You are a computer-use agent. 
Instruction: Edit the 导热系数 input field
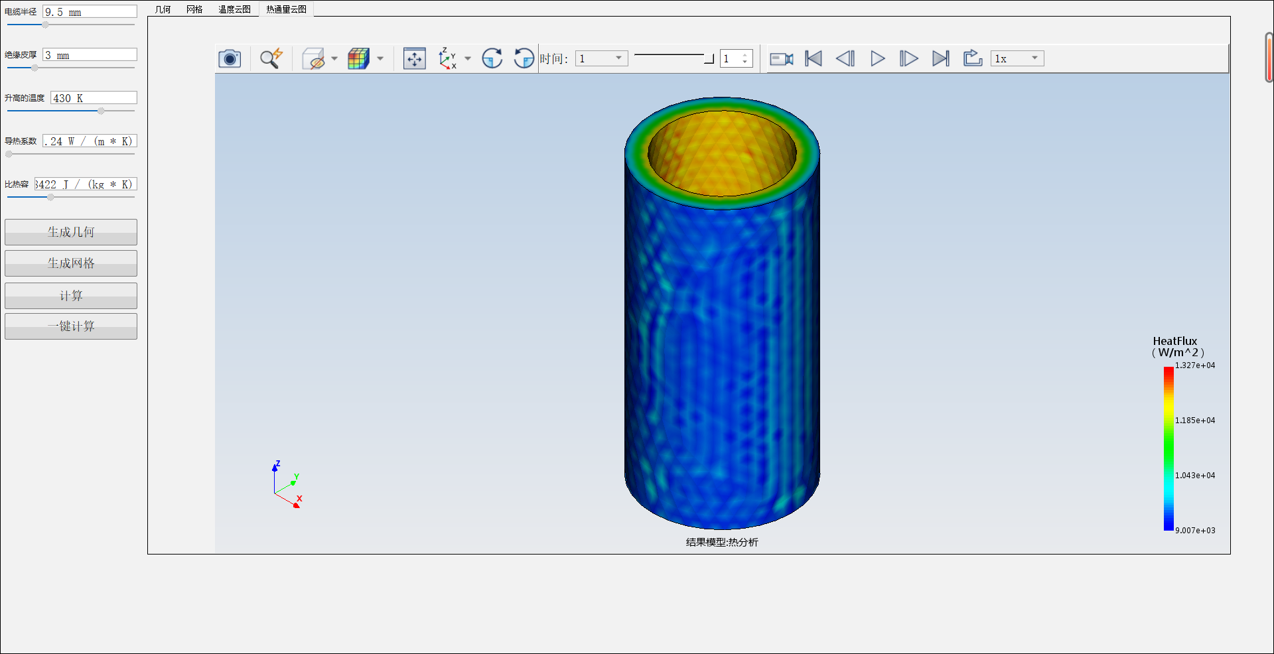(90, 141)
